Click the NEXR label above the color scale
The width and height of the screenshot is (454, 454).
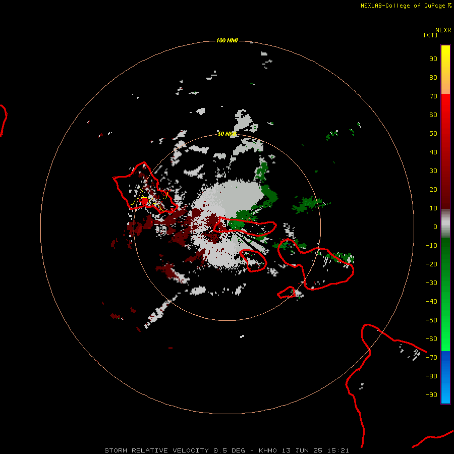tap(443, 30)
